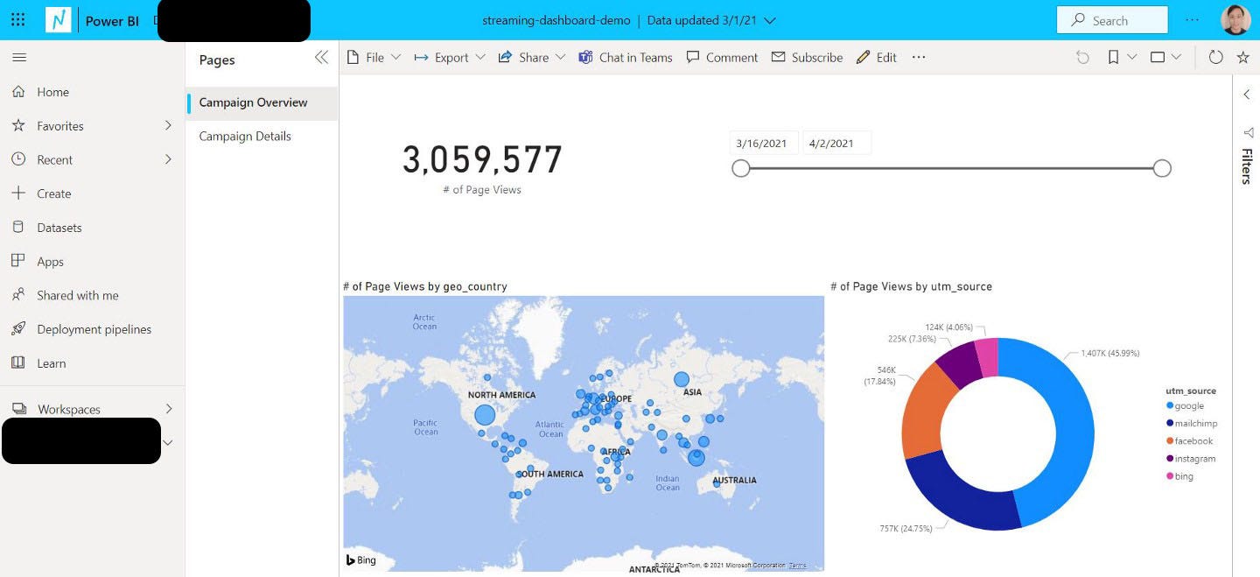Collapse the Pages pane

(x=321, y=58)
